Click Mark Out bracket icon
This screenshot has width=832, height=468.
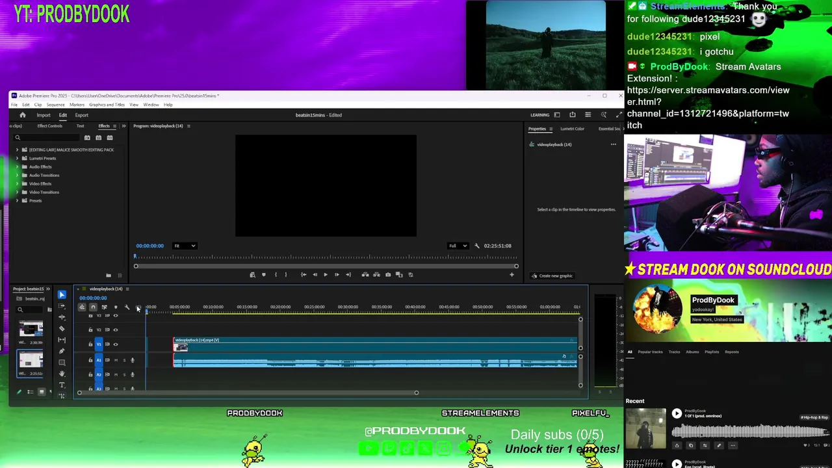pos(286,274)
